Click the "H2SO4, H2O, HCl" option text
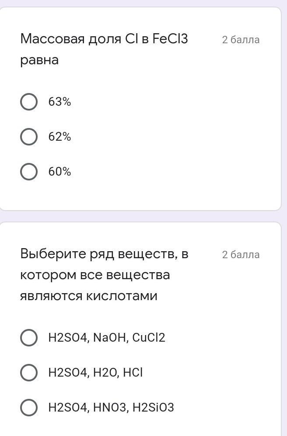The height and width of the screenshot is (436, 287). [x=95, y=373]
